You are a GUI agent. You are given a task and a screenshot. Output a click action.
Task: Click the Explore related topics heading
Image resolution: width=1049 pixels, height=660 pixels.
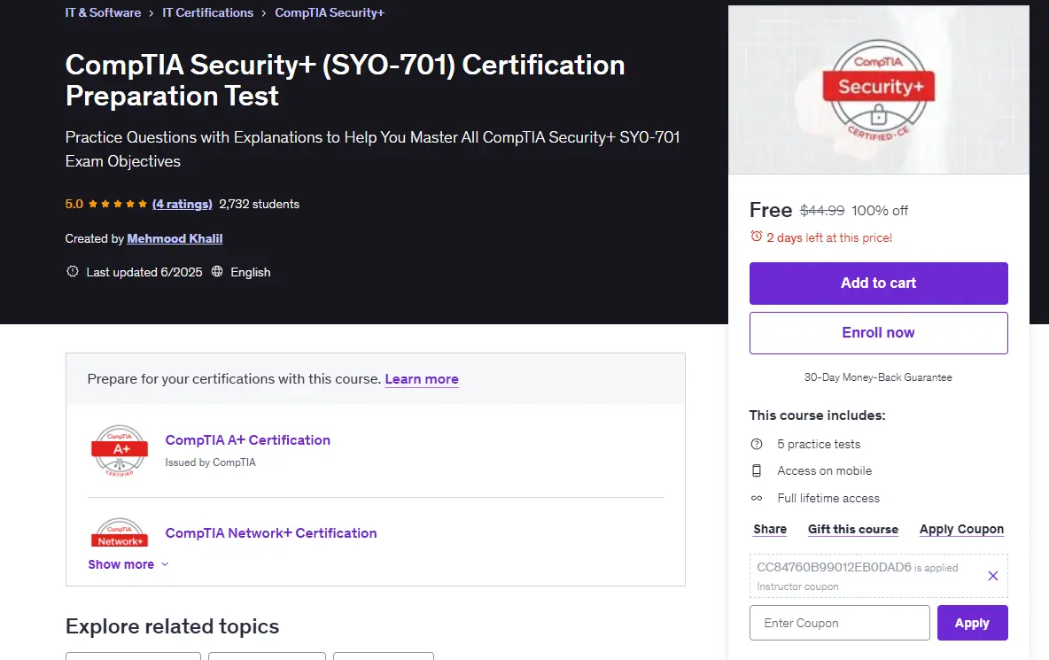[172, 626]
